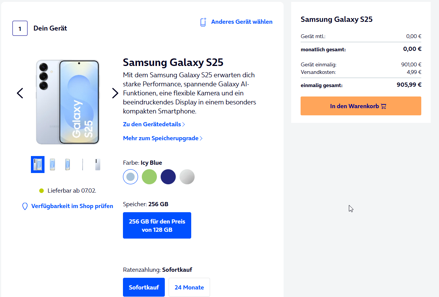Select the first product thumbnail image
Image resolution: width=439 pixels, height=297 pixels.
point(38,164)
